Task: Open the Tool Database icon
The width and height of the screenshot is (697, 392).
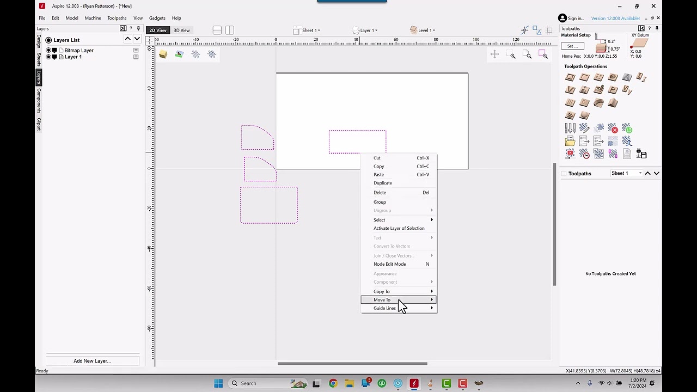Action: pyautogui.click(x=570, y=128)
